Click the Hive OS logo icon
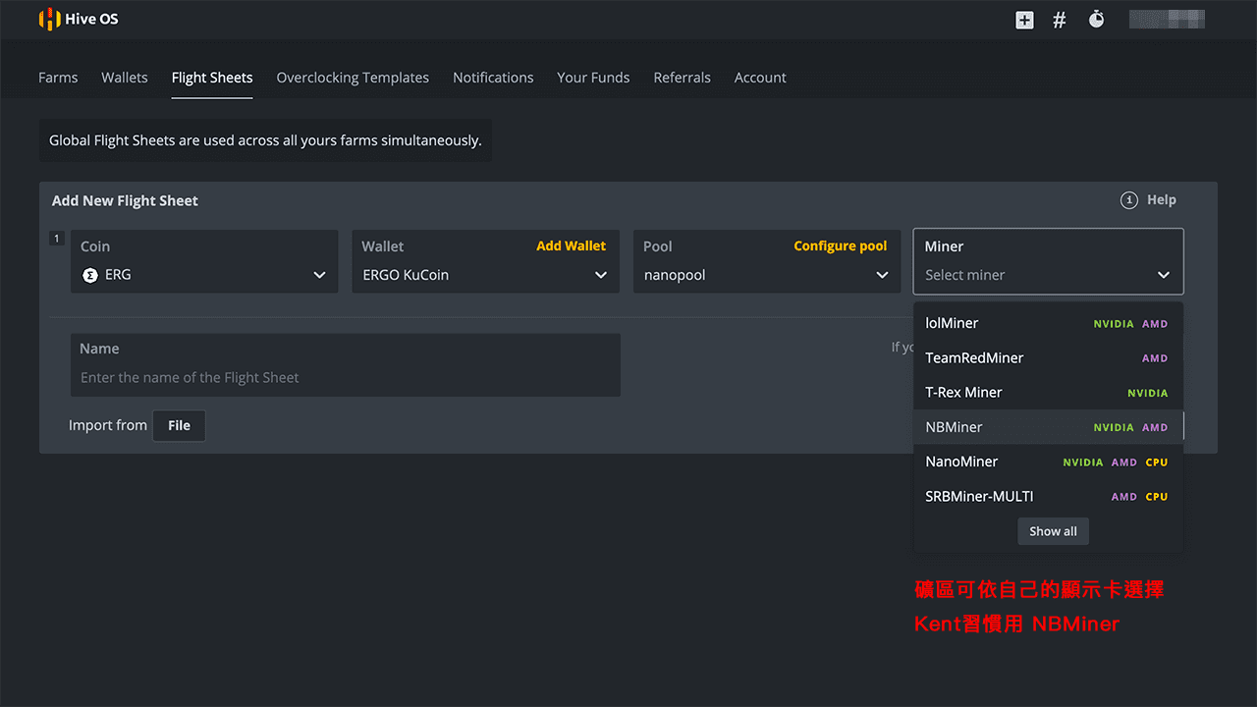Viewport: 1257px width, 707px height. click(49, 20)
